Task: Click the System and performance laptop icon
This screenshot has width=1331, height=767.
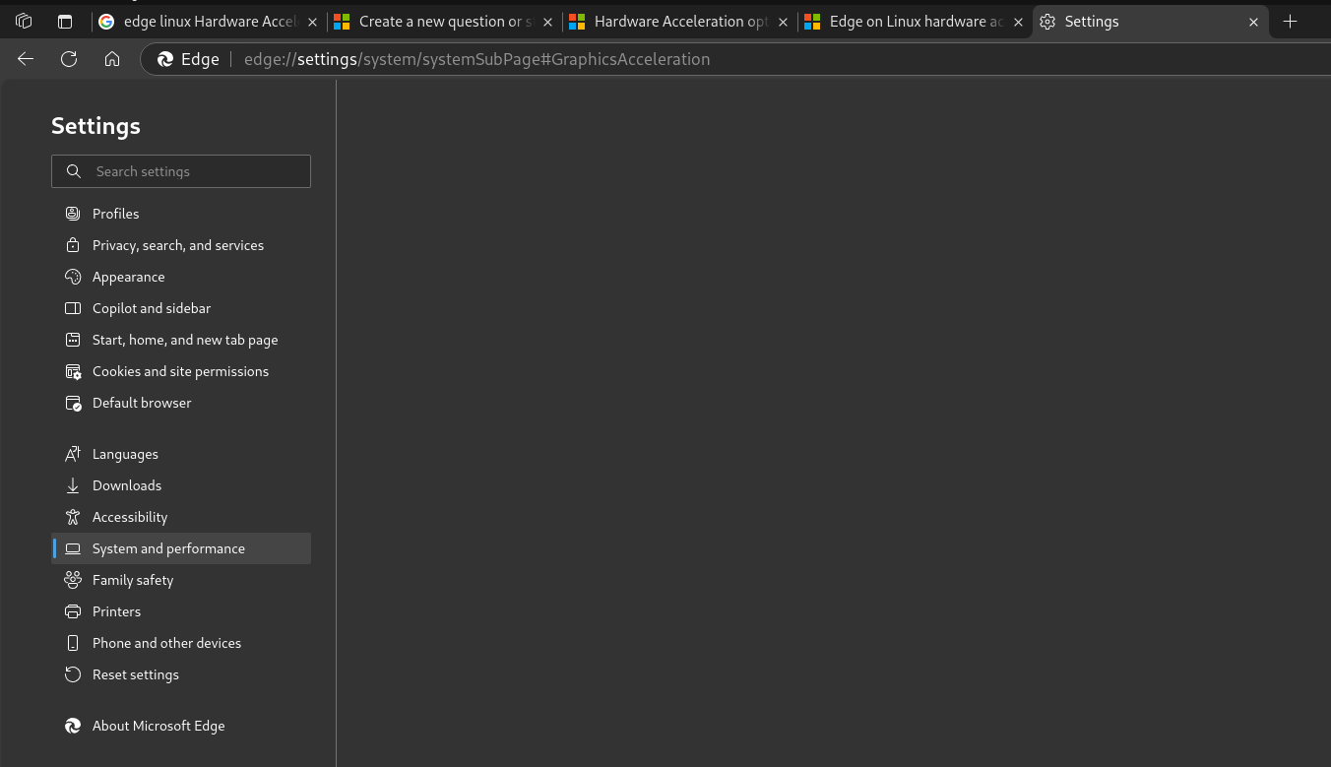Action: pos(73,548)
